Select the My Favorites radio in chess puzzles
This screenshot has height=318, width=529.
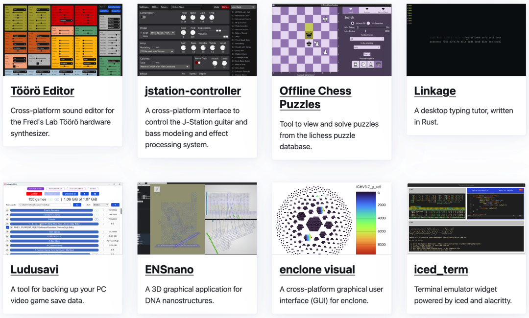pyautogui.click(x=368, y=23)
